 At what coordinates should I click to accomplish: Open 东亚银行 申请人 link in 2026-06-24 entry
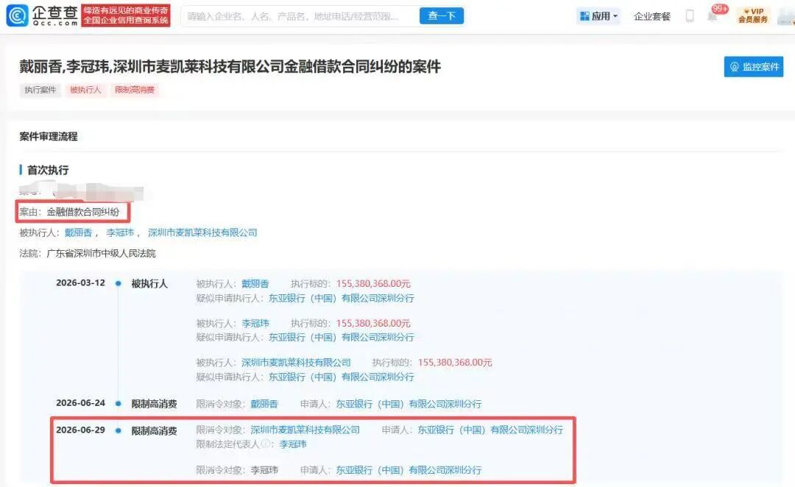point(409,404)
